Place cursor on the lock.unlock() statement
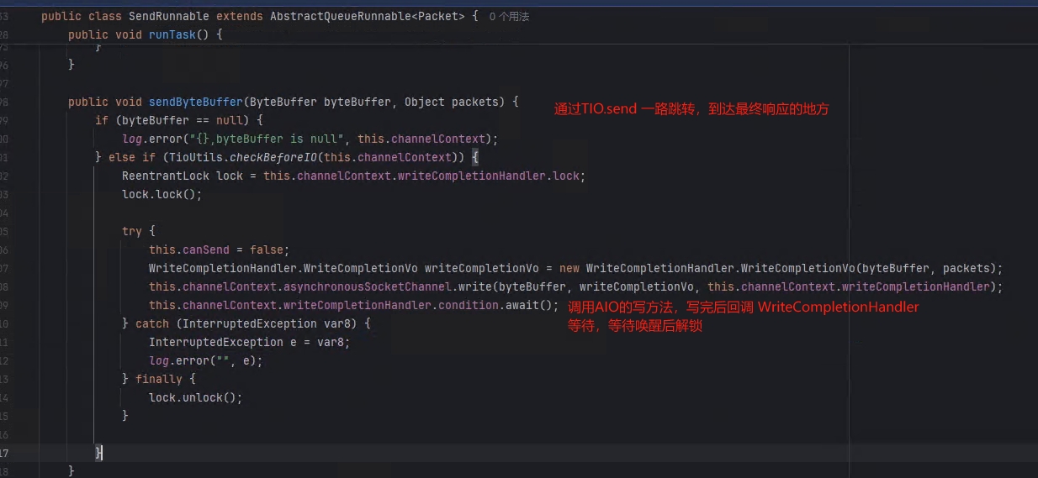 pyautogui.click(x=195, y=397)
